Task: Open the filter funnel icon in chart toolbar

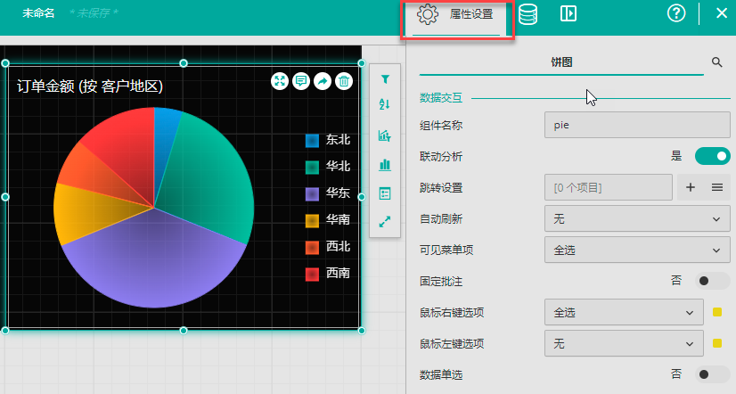Action: pos(385,79)
